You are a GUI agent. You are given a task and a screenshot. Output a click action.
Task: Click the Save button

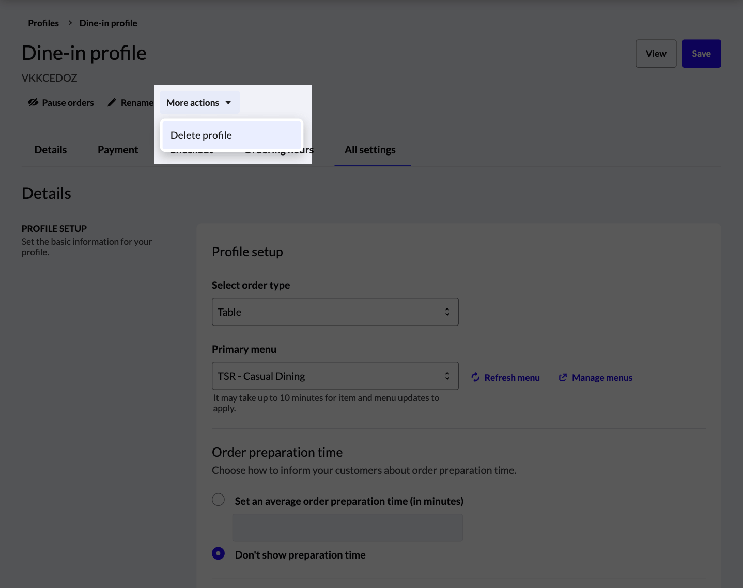pyautogui.click(x=701, y=53)
